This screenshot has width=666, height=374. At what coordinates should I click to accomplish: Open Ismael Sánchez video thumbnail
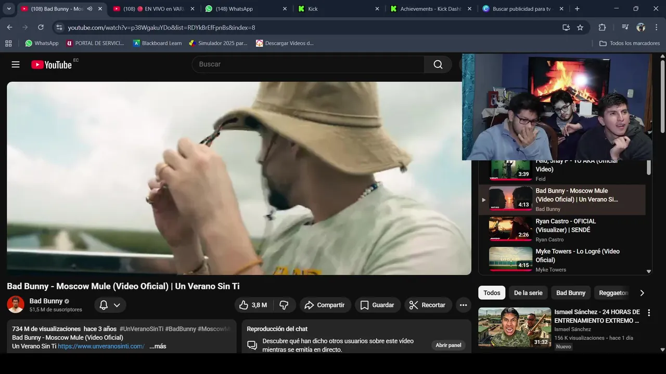point(515,327)
